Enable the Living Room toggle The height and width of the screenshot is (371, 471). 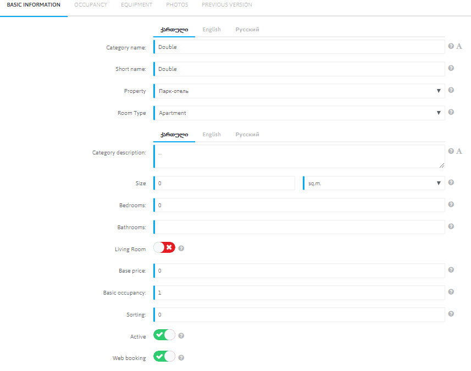[164, 248]
